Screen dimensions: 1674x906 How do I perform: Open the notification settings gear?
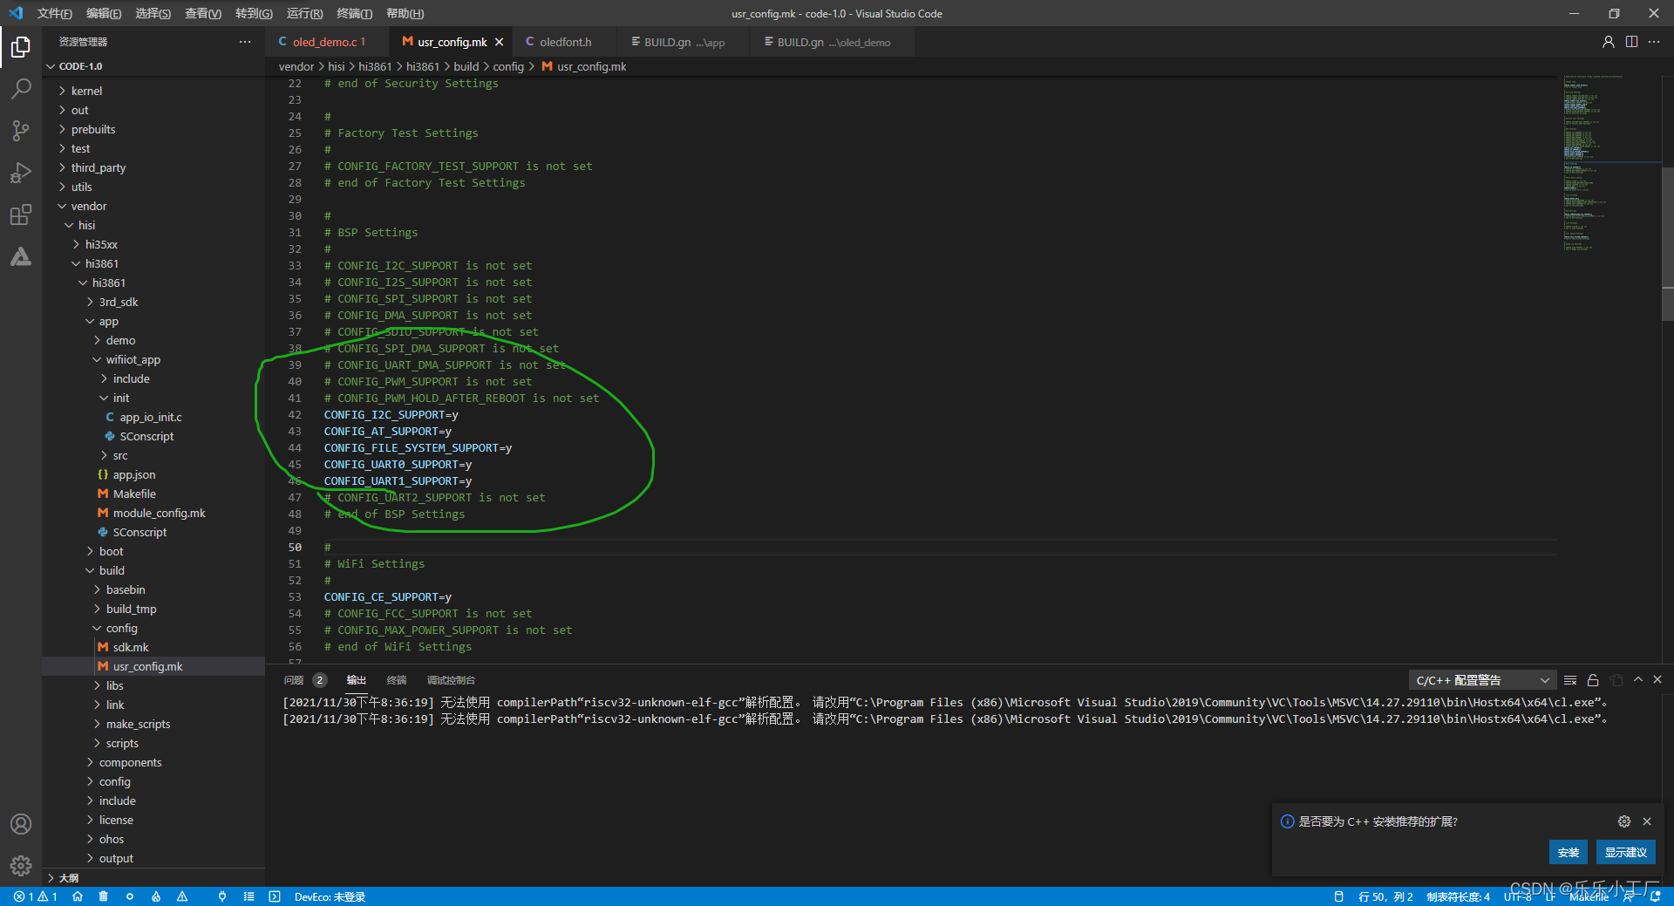click(1624, 821)
